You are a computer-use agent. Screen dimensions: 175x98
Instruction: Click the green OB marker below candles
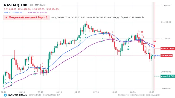pos(128,49)
